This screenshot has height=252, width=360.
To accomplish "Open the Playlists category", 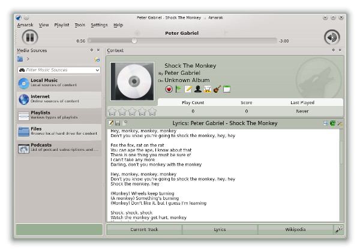I will point(59,116).
